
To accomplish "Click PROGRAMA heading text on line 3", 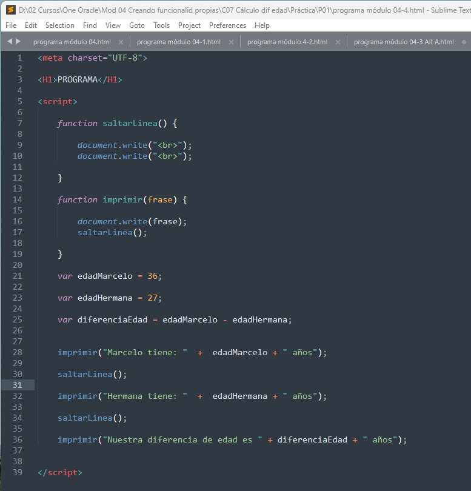I will pos(78,79).
